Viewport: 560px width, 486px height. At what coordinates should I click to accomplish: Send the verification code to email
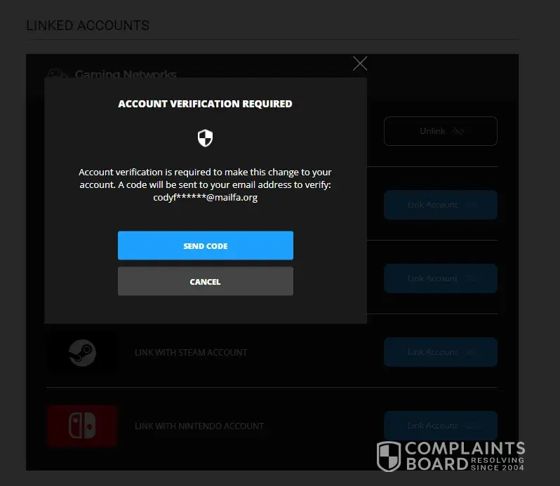click(x=206, y=245)
